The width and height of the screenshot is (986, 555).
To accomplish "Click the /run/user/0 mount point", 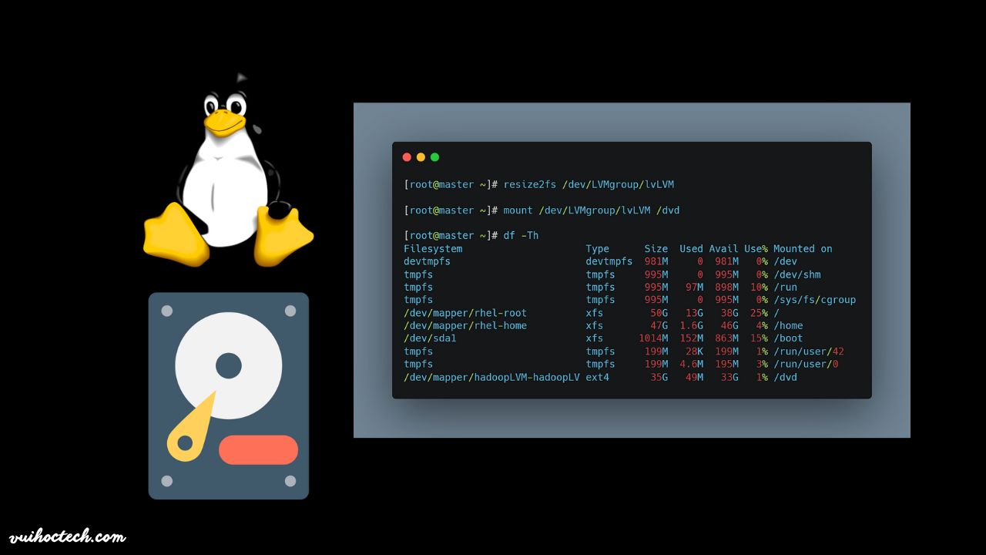I will point(806,364).
